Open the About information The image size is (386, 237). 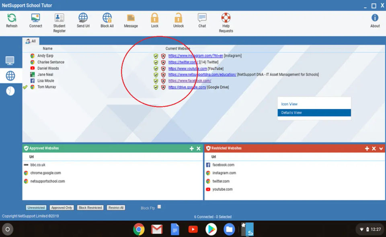coord(375,21)
